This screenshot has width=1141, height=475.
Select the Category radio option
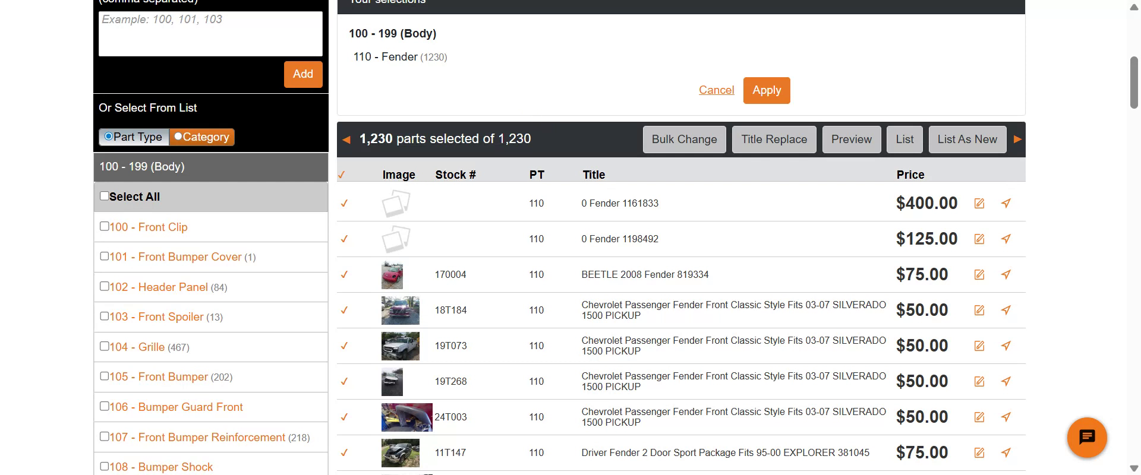point(178,137)
